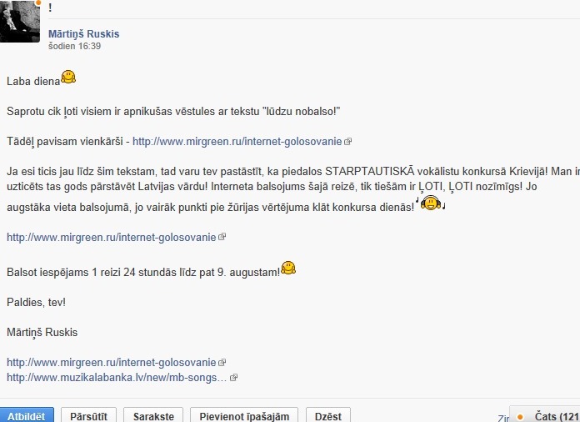The image size is (580, 422).
Task: Click the smiley after '9. augustam!'
Action: coord(288,268)
